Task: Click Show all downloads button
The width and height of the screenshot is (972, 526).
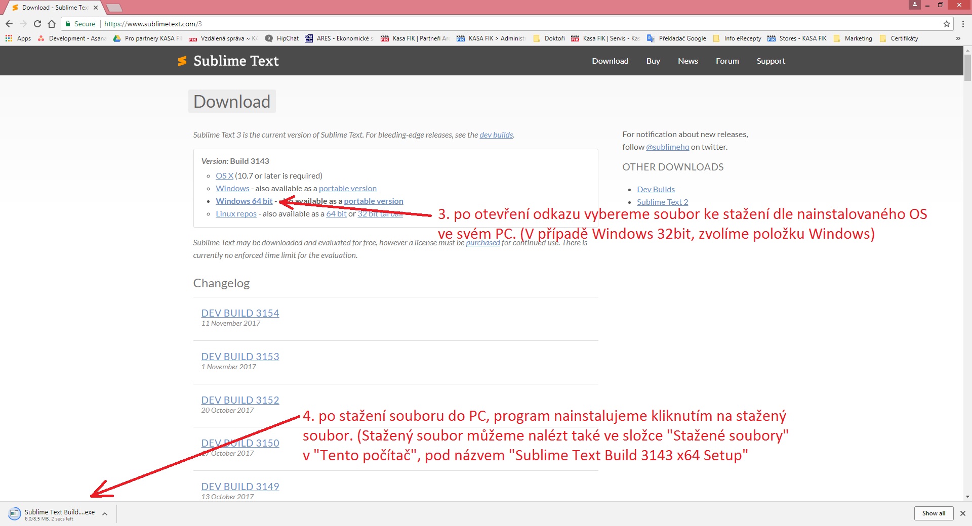Action: pyautogui.click(x=934, y=513)
